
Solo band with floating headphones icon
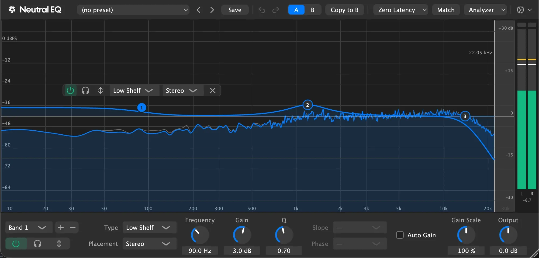(85, 91)
